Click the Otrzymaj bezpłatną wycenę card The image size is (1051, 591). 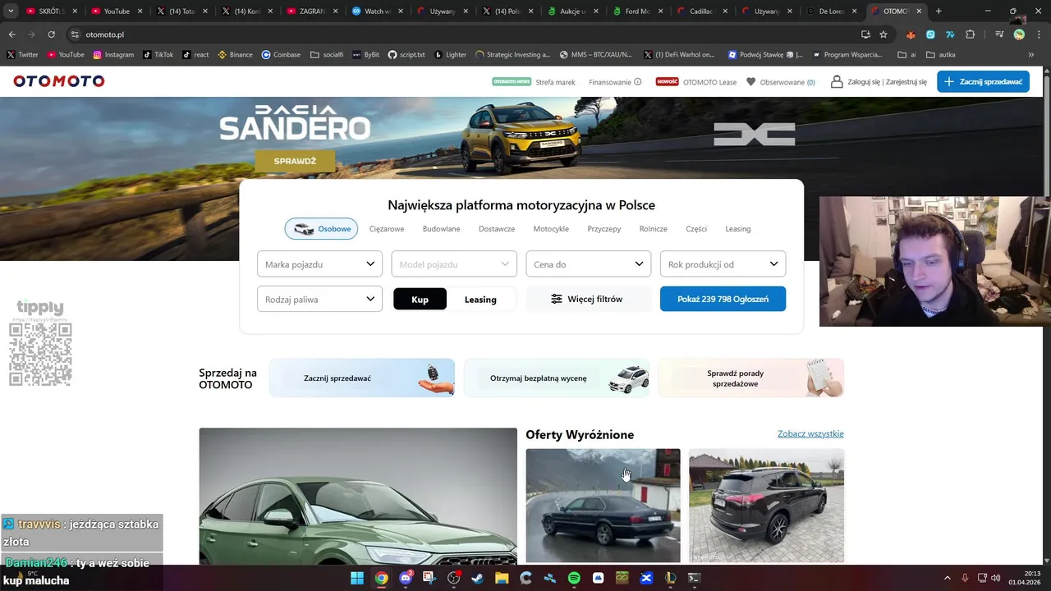tap(557, 378)
